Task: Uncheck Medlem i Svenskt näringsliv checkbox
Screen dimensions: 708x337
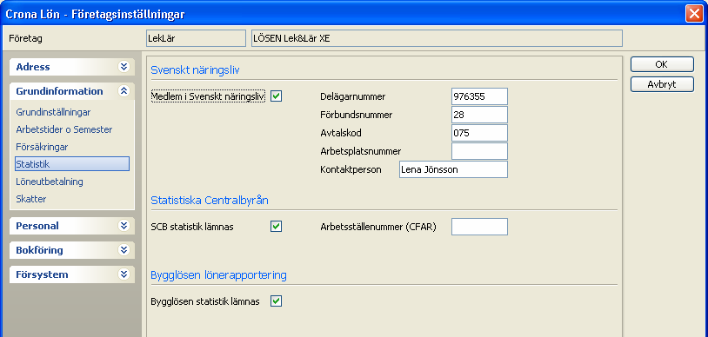Action: (276, 96)
